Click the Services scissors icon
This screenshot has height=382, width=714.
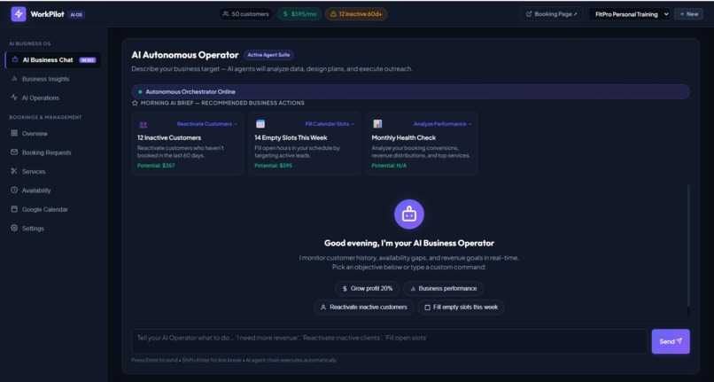pos(14,171)
